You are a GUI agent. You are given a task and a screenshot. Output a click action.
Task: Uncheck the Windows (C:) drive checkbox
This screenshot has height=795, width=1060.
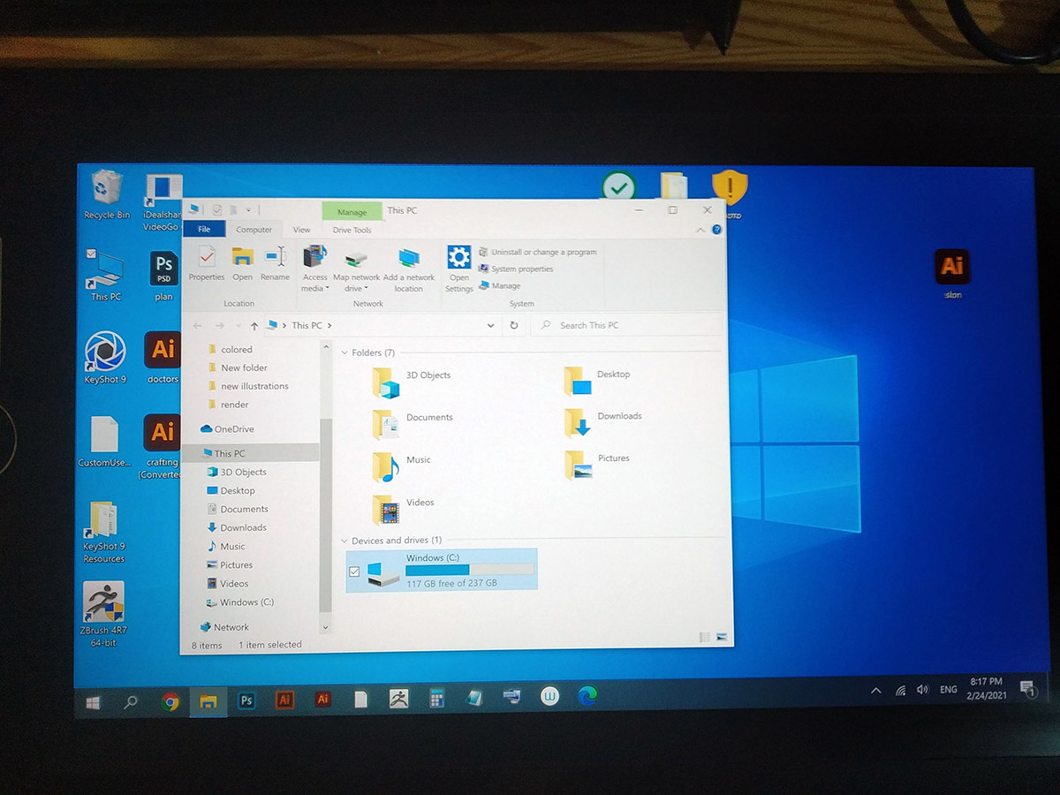354,572
